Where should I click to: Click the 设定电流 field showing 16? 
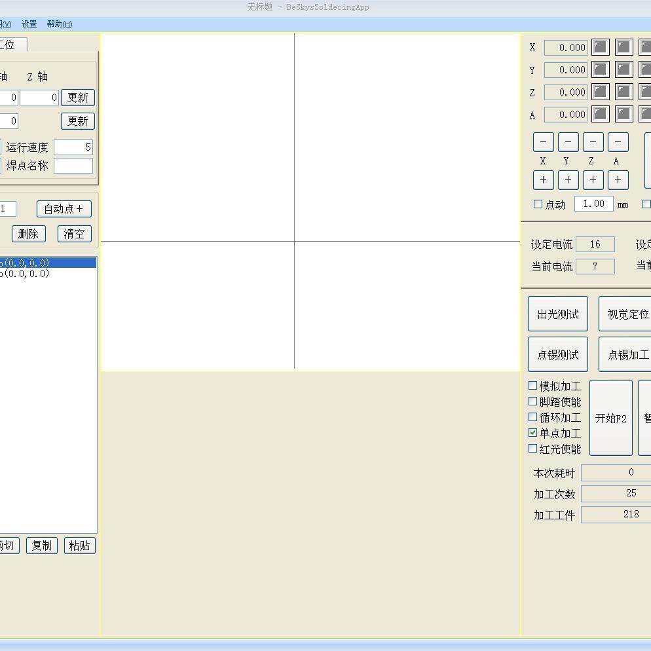pyautogui.click(x=595, y=244)
